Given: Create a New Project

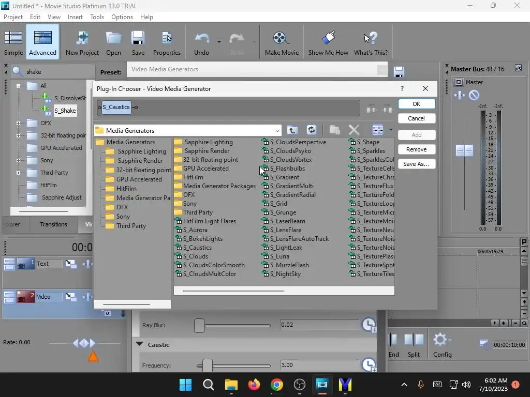Looking at the screenshot, I should click(x=82, y=42).
